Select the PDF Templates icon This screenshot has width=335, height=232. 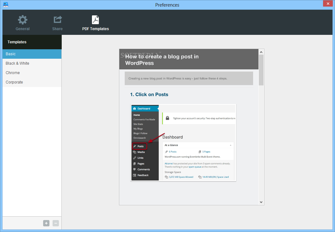coord(95,20)
